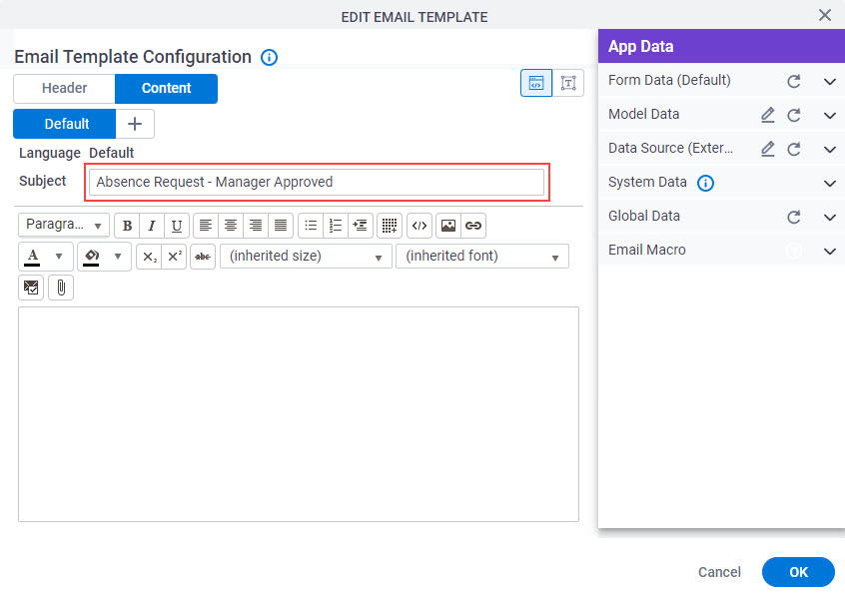Screen dimensions: 845x594
Task: Toggle underline formatting
Action: (x=177, y=226)
